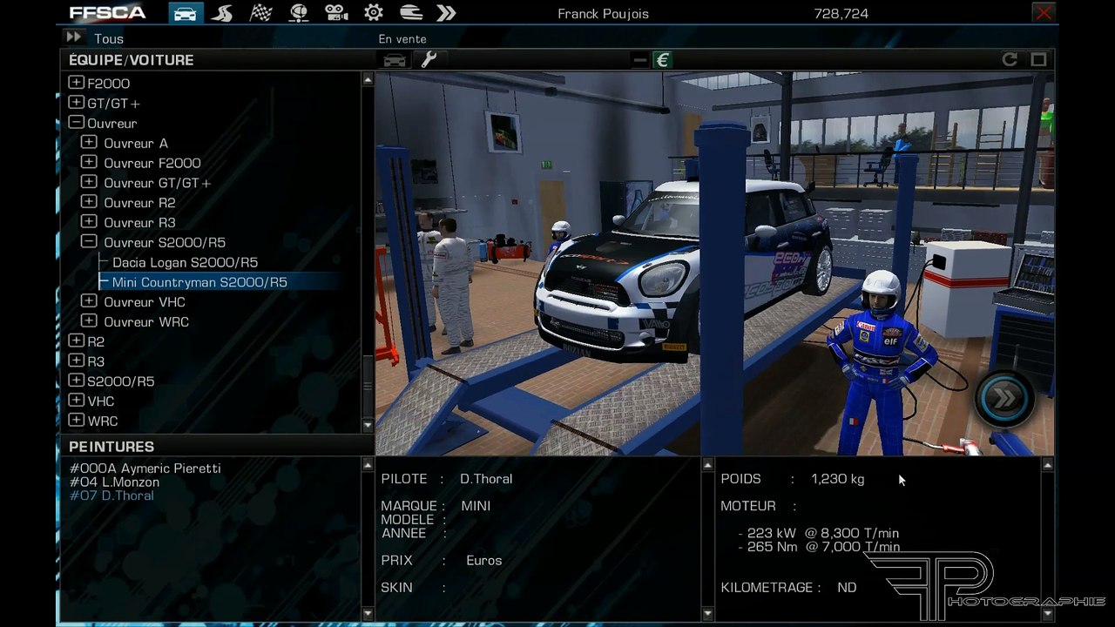The height and width of the screenshot is (627, 1115).
Task: Click the round forward arrow button in garage view
Action: pos(1003,399)
